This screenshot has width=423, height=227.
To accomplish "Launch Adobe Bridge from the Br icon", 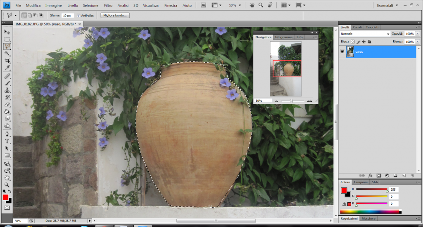I will click(204, 5).
